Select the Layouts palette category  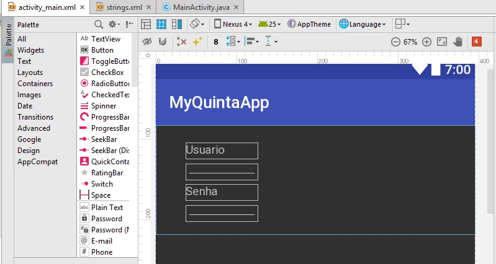pos(30,73)
